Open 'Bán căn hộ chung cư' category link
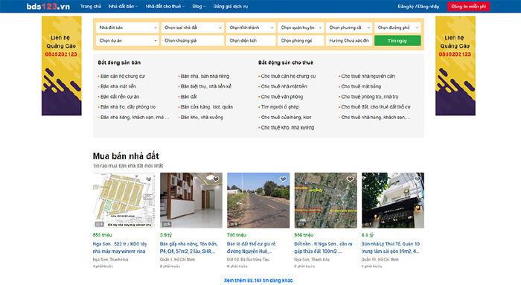This screenshot has width=521, height=285. tap(123, 76)
